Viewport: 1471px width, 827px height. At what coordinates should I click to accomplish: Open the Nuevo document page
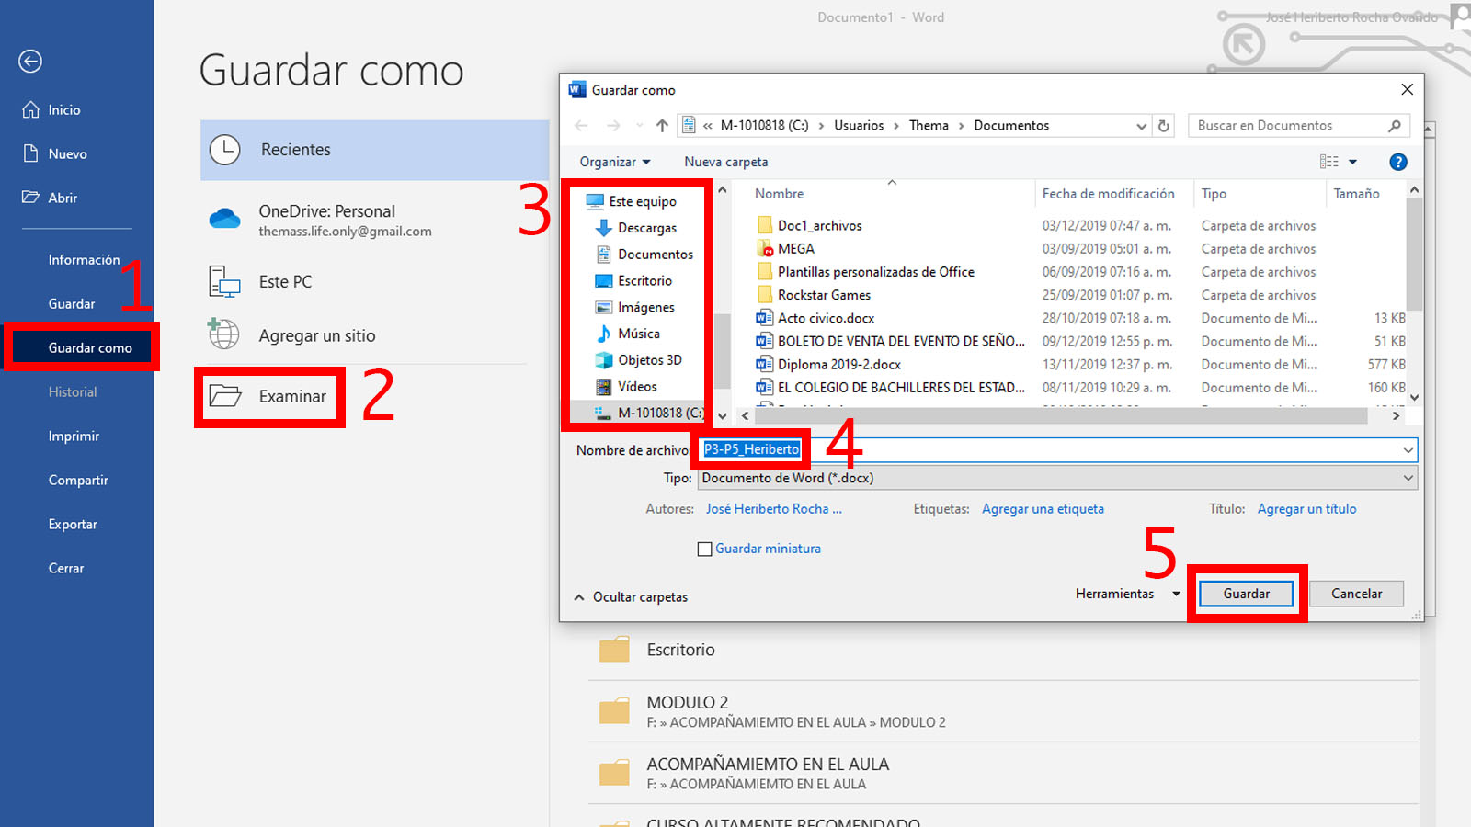click(55, 153)
